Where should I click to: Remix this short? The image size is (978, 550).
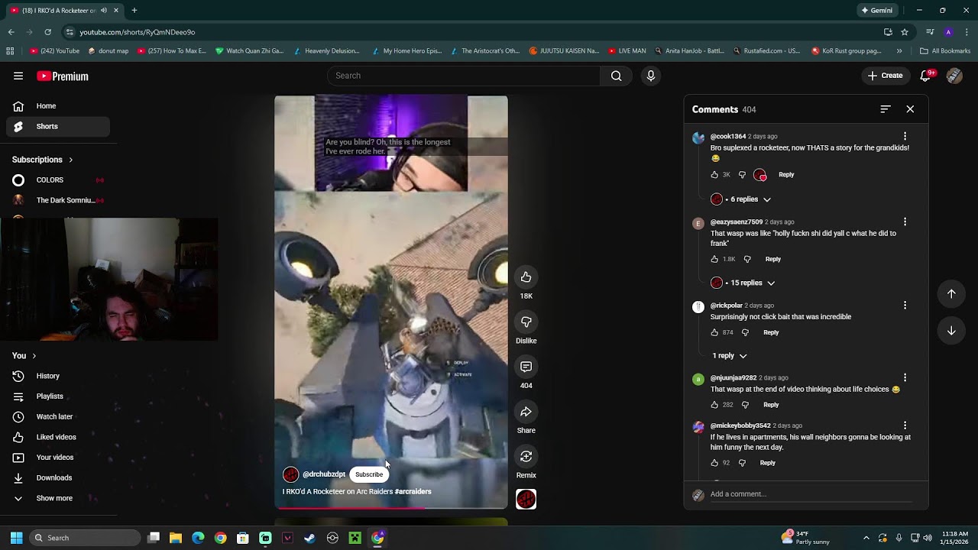pos(526,457)
